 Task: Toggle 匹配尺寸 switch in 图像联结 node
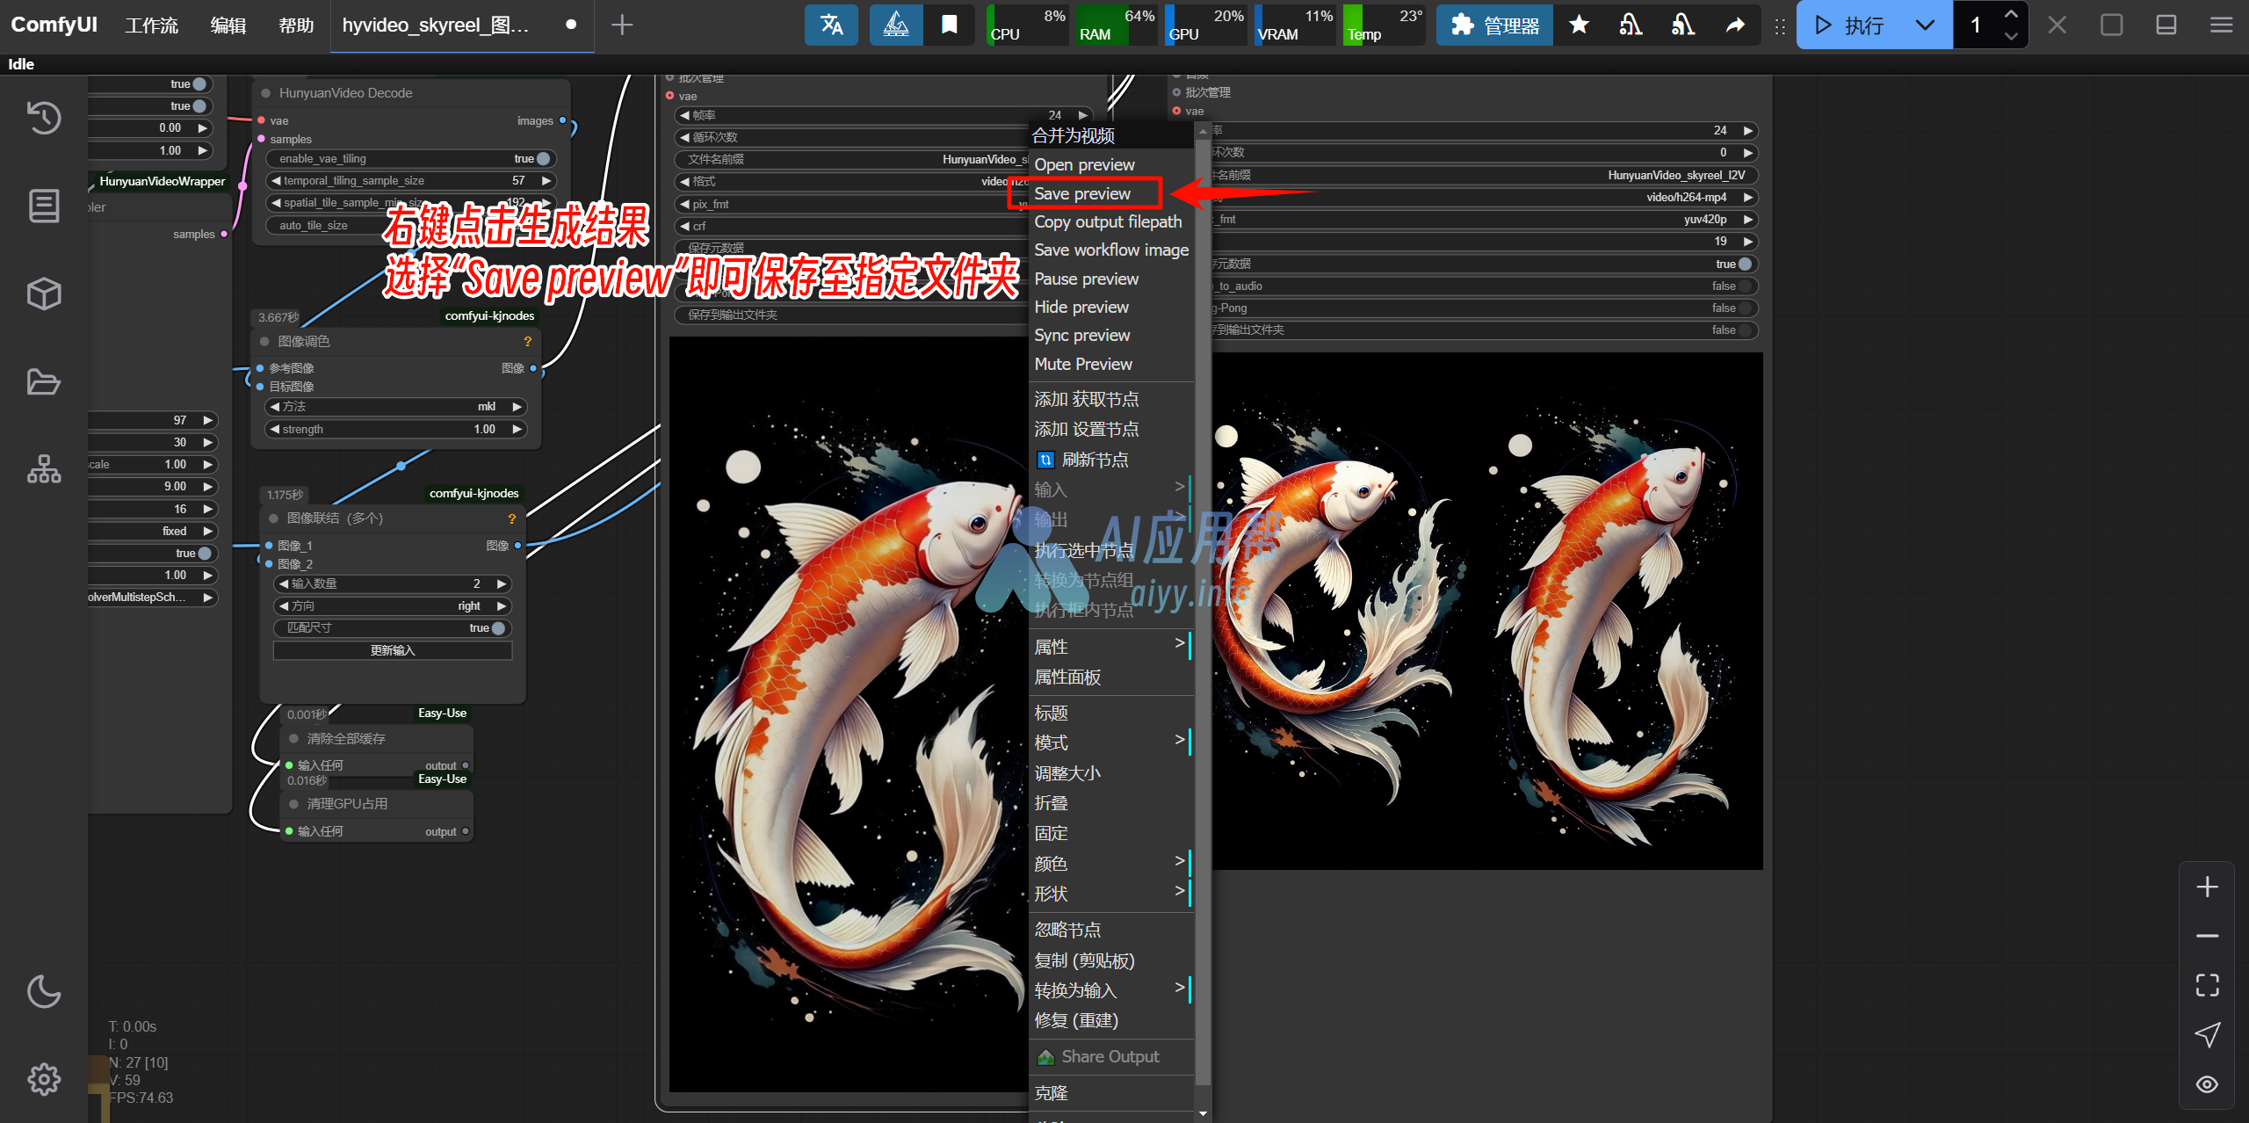coord(499,628)
